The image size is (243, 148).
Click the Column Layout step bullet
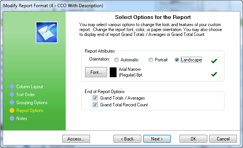[x=12, y=87]
